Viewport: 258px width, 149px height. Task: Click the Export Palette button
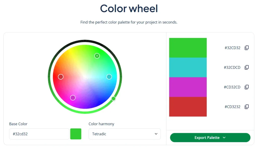pyautogui.click(x=210, y=138)
